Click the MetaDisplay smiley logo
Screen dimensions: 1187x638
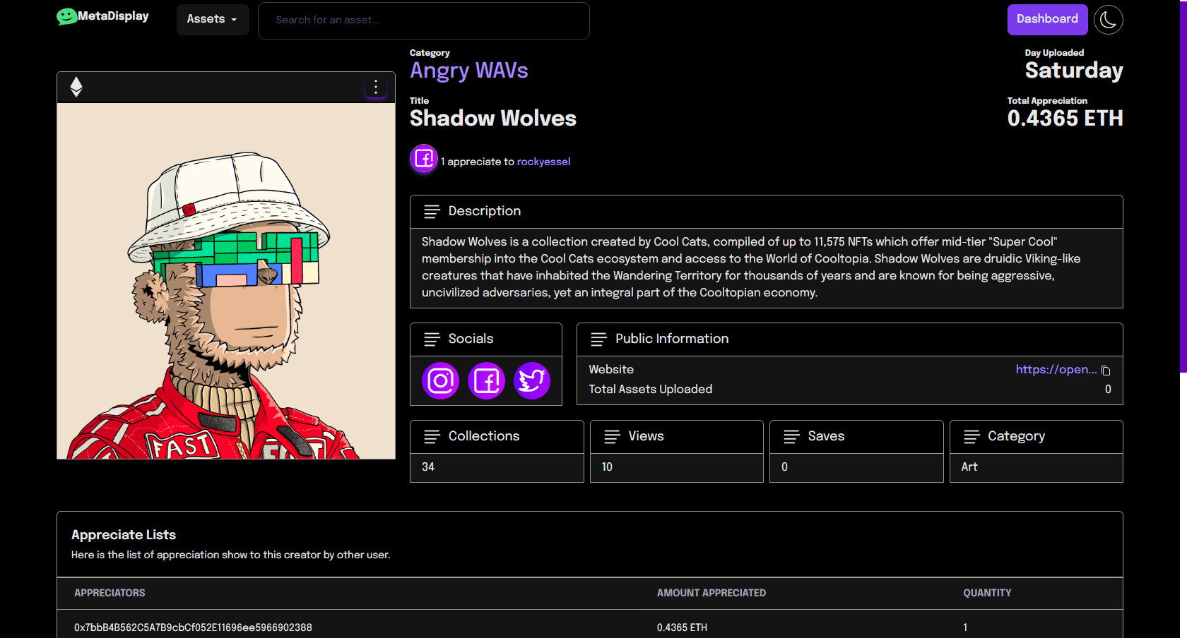67,16
